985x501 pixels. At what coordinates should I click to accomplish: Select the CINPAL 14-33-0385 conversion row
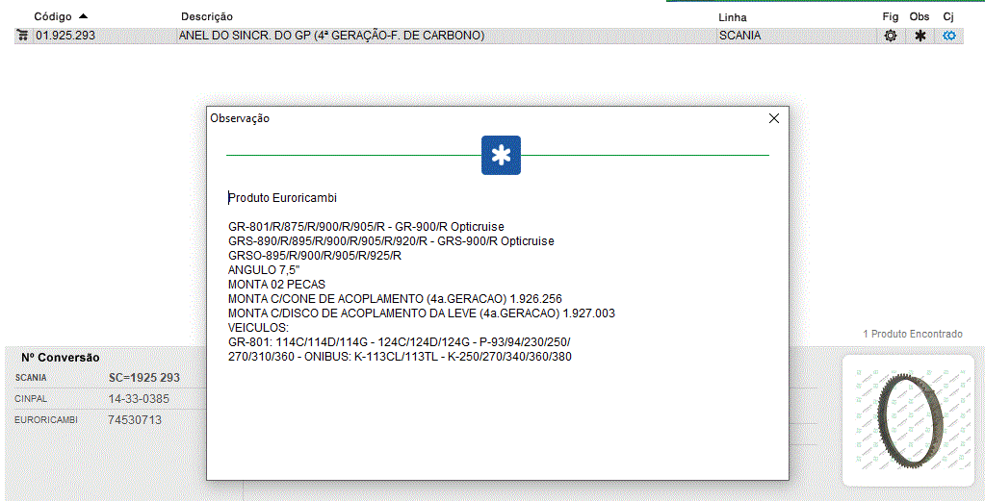[x=106, y=398]
